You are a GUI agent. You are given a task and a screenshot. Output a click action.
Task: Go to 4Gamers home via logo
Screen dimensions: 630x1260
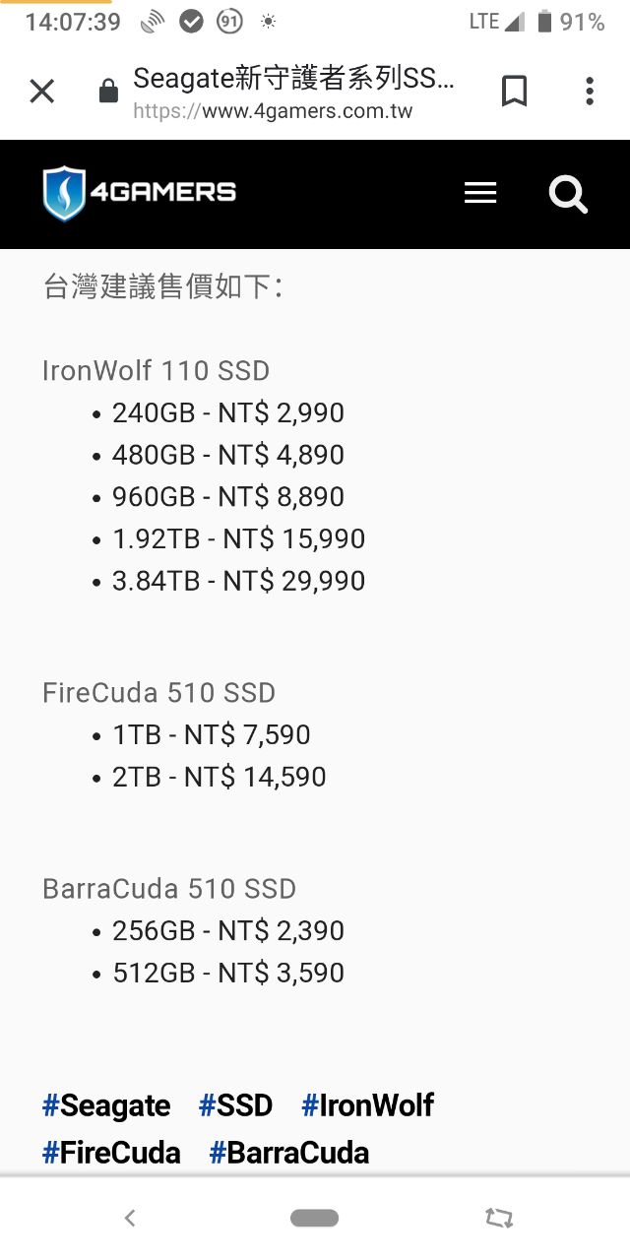pyautogui.click(x=140, y=193)
